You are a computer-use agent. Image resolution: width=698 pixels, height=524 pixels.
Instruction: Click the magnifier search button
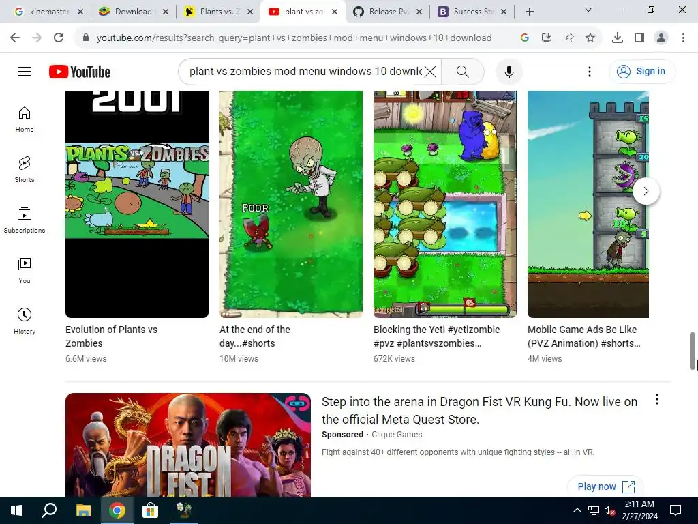(x=463, y=71)
